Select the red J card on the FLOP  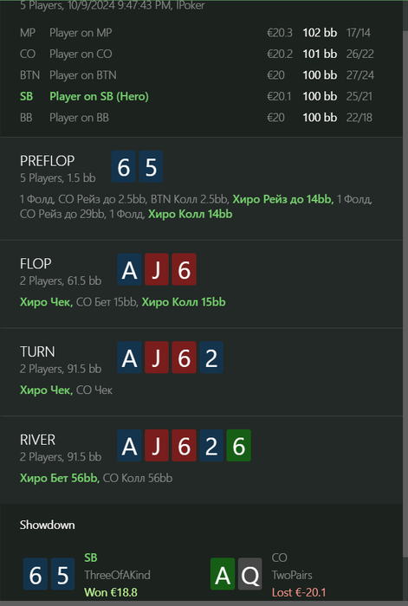coord(157,269)
